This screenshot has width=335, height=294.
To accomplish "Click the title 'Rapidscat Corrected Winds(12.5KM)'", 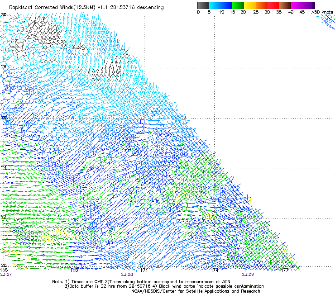I will point(52,8).
